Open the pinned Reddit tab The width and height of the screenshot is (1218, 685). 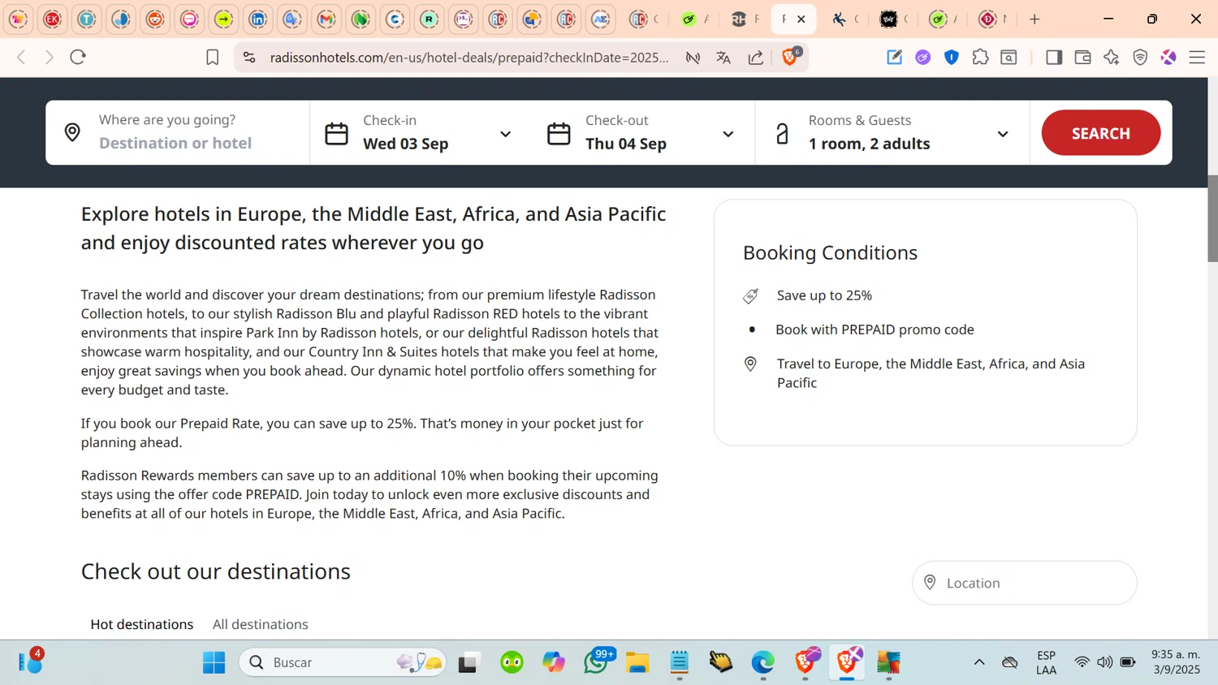click(155, 19)
